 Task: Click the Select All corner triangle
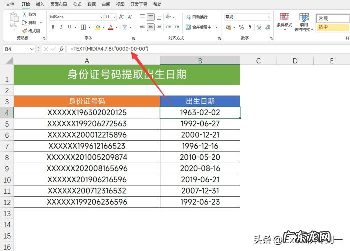[x=9, y=60]
